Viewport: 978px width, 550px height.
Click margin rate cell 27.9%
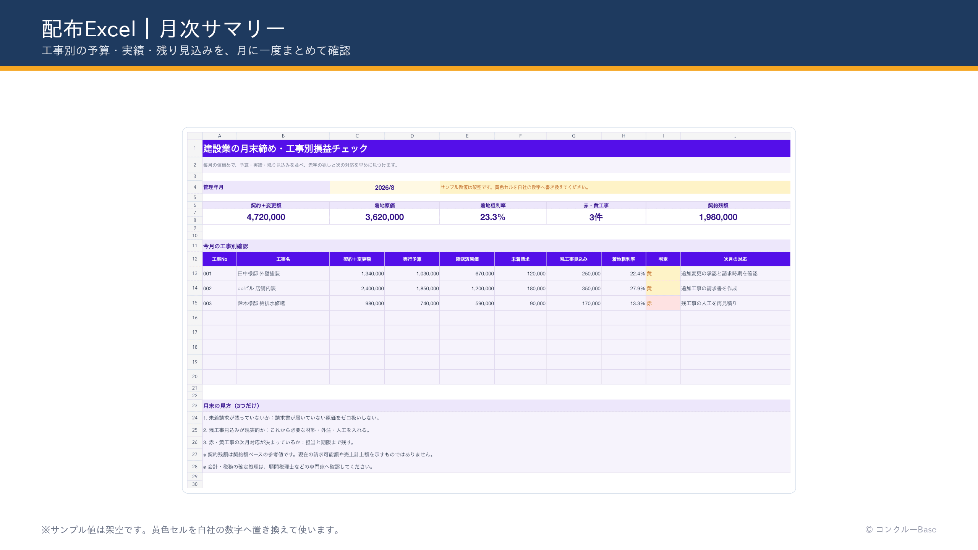(623, 288)
